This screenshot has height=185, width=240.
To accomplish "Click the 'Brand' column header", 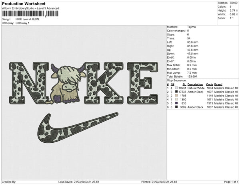I will click(218, 85).
